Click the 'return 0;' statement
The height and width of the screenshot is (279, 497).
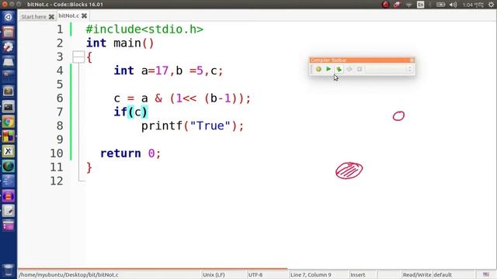click(x=130, y=153)
